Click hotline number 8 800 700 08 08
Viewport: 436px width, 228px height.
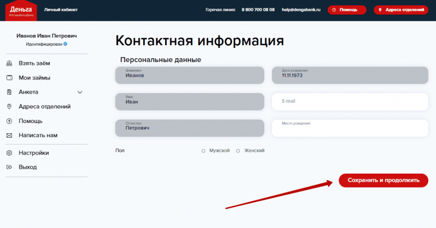(258, 10)
